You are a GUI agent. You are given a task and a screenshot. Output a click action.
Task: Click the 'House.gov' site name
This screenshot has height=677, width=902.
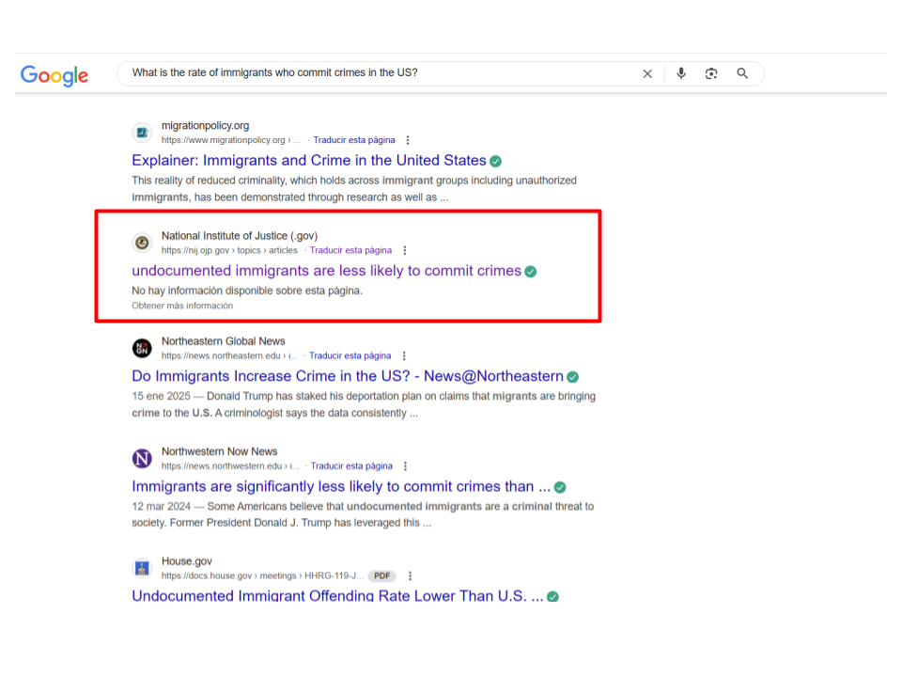point(187,561)
